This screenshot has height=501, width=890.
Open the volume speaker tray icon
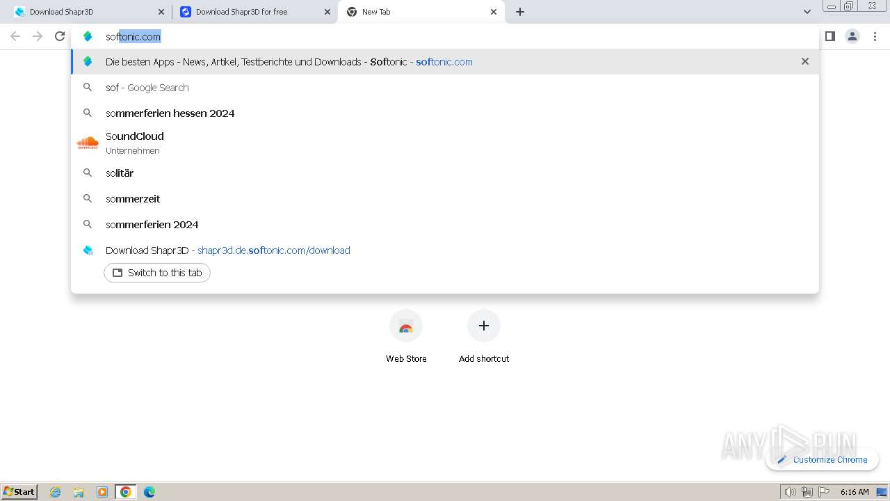(791, 492)
